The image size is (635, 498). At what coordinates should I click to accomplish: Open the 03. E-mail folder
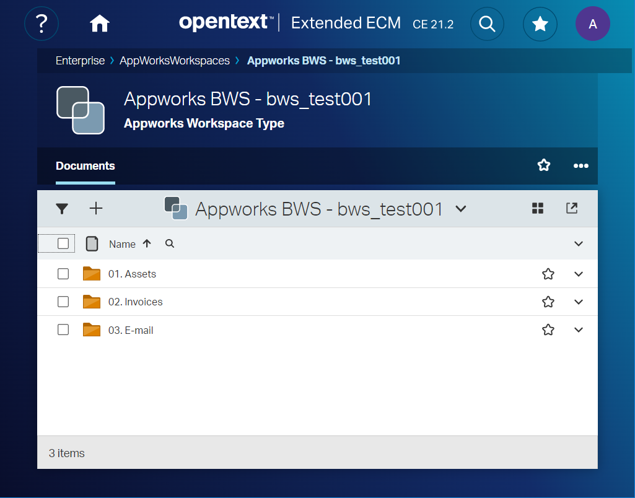pyautogui.click(x=131, y=330)
